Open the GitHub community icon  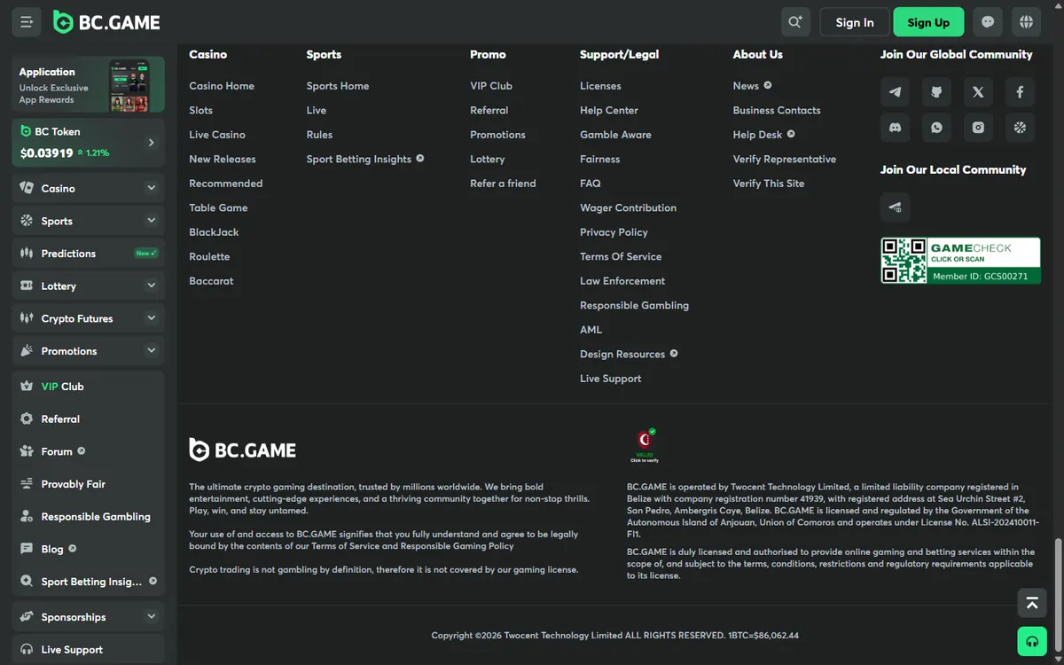tap(936, 92)
